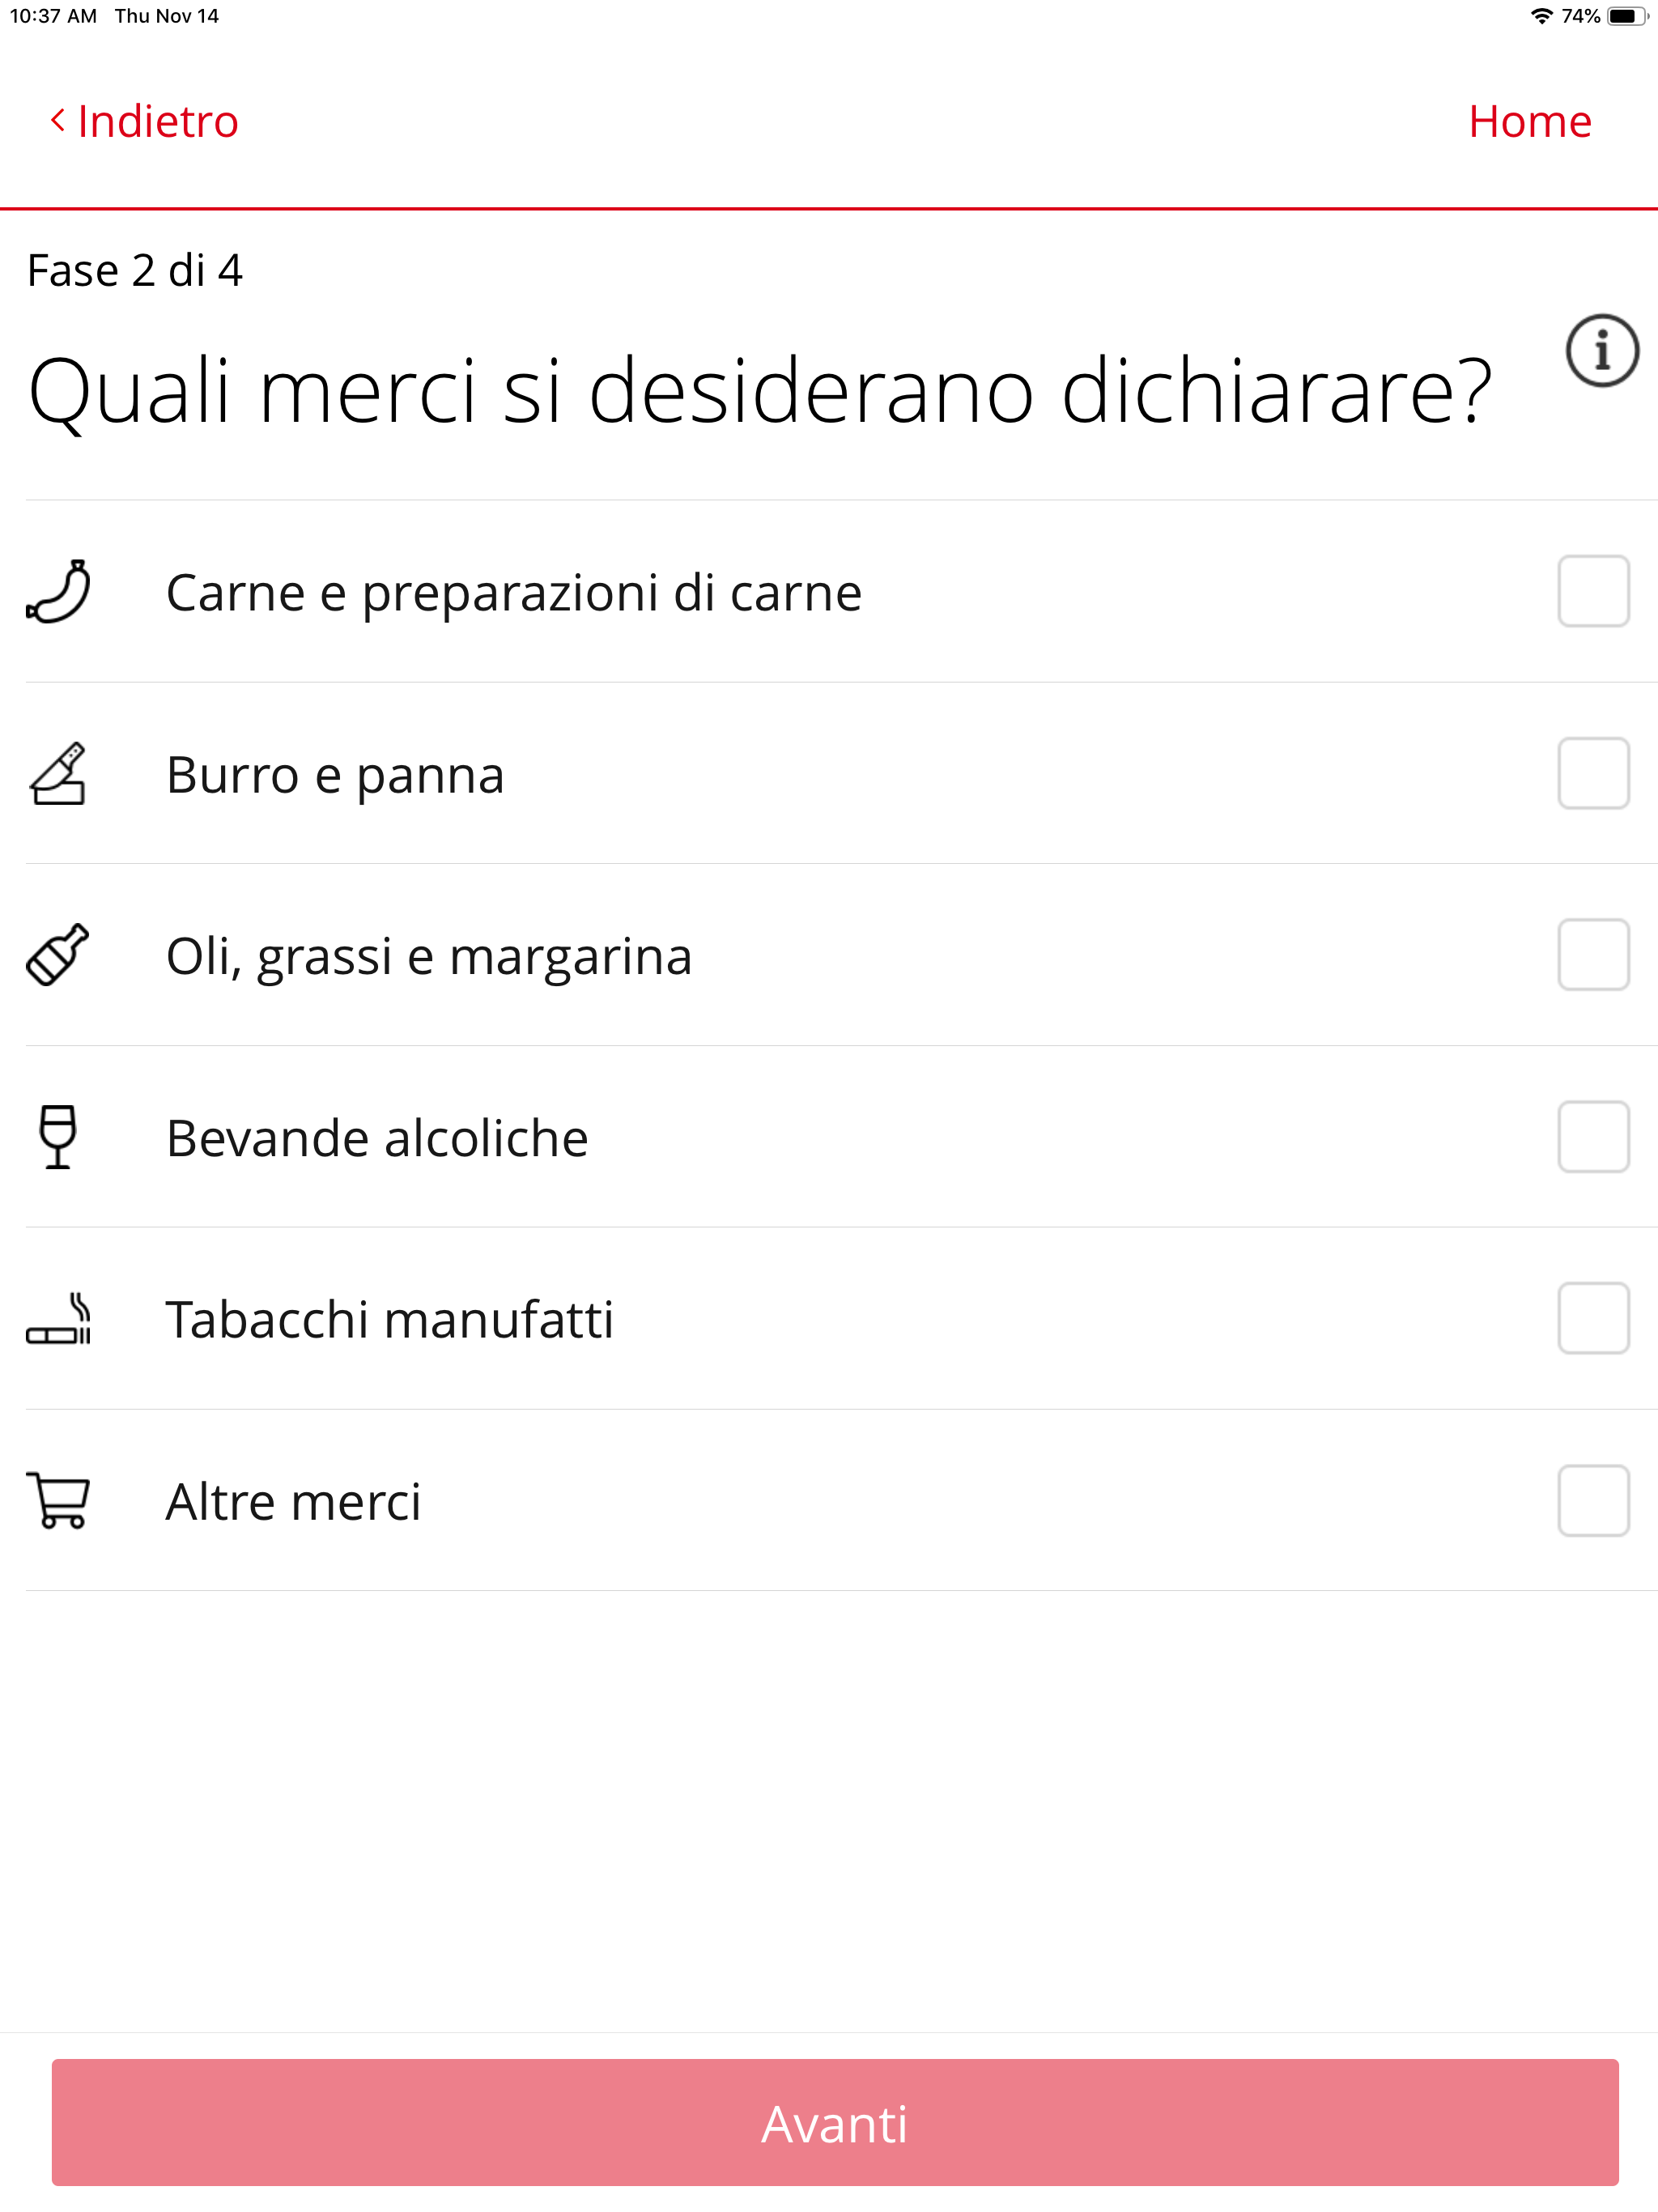Viewport: 1658px width, 2212px height.
Task: Tick the Burro e panna checkbox
Action: pos(1593,774)
